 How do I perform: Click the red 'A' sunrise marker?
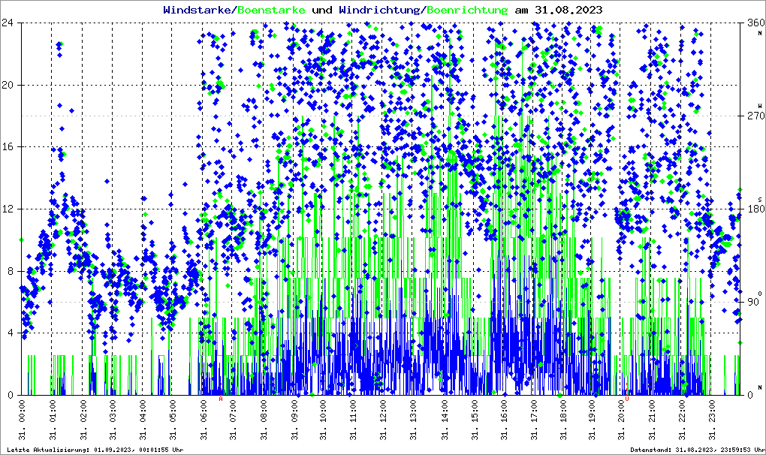pos(221,399)
